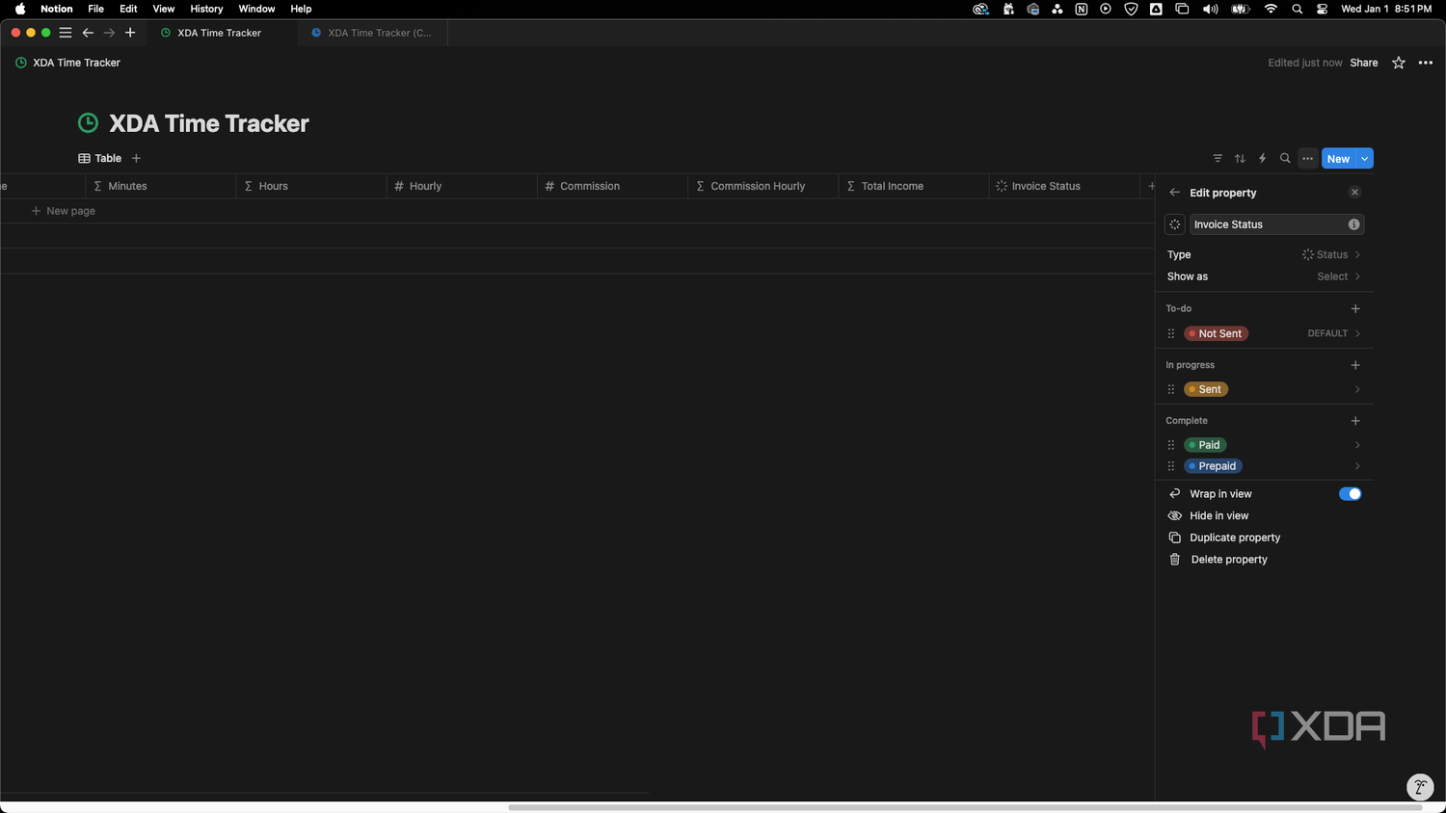Add an option to To-do group
This screenshot has height=813, width=1446.
pos(1355,308)
